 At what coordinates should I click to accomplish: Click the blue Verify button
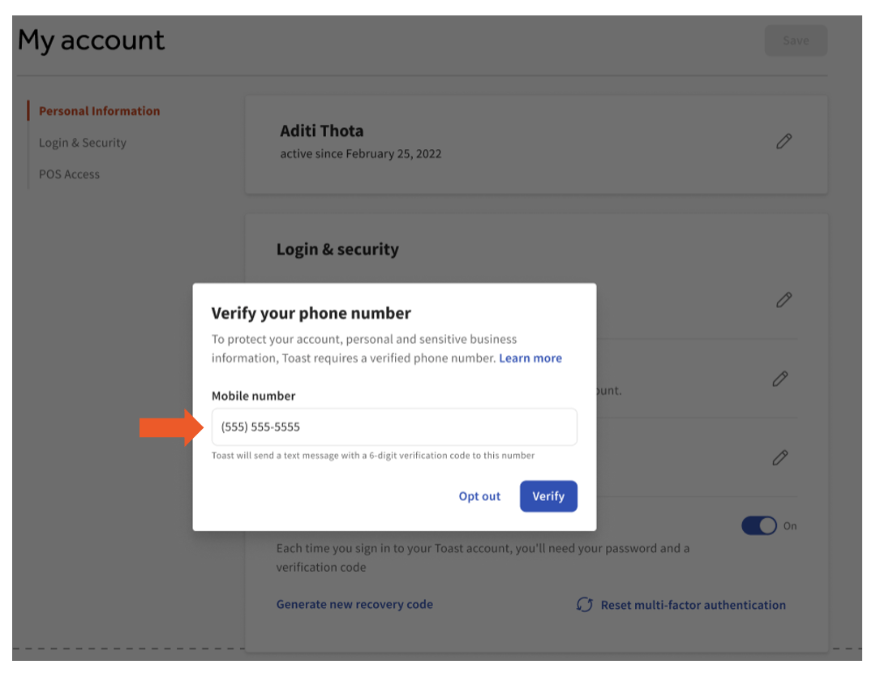(x=548, y=496)
